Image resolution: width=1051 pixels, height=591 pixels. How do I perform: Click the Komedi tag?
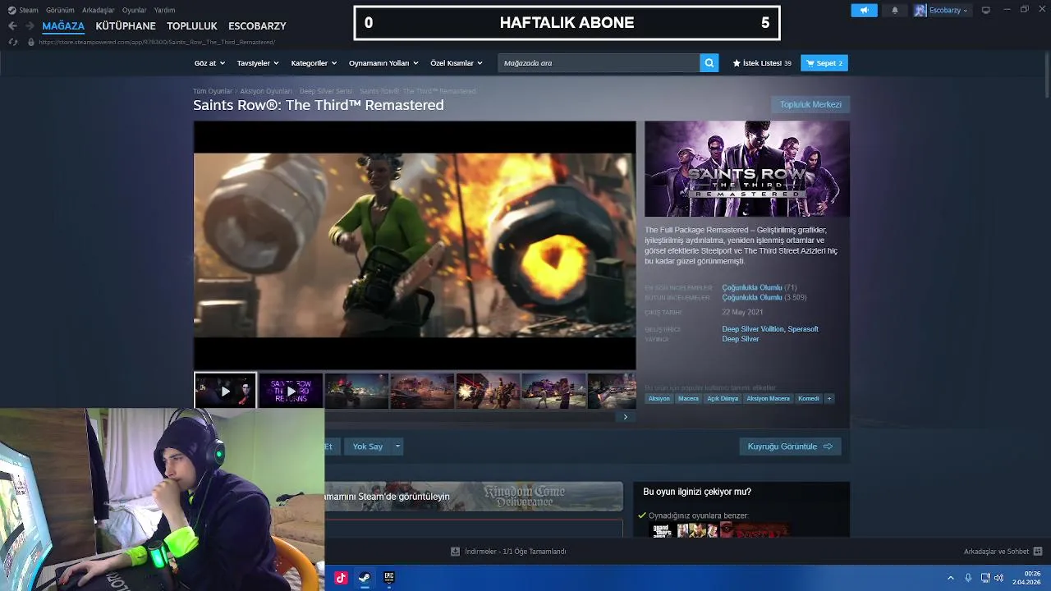coord(809,399)
